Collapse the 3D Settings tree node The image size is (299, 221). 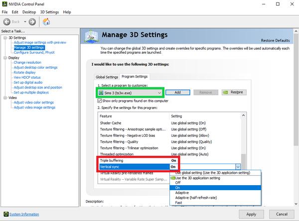[x=4, y=38]
